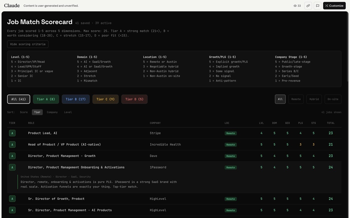Open the Customize button

pyautogui.click(x=334, y=6)
